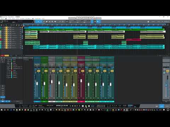Click the bright green mixer channel fader handle
The image size is (170, 127).
pyautogui.click(x=44, y=83)
